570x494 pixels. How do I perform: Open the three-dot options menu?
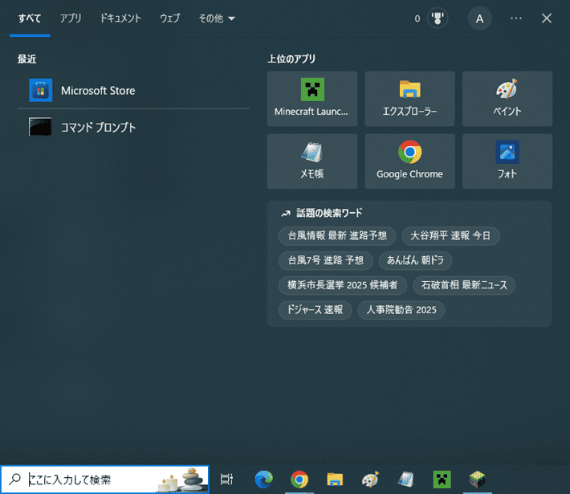pos(516,18)
